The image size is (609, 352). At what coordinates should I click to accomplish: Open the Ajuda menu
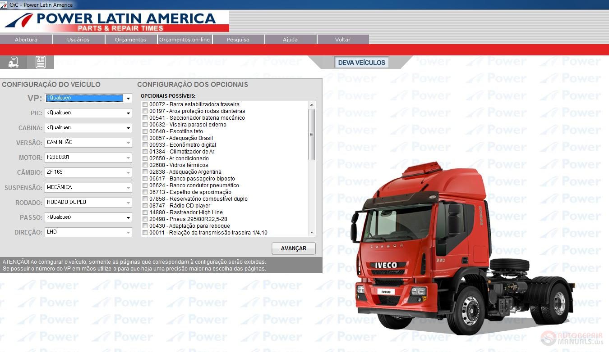point(290,40)
